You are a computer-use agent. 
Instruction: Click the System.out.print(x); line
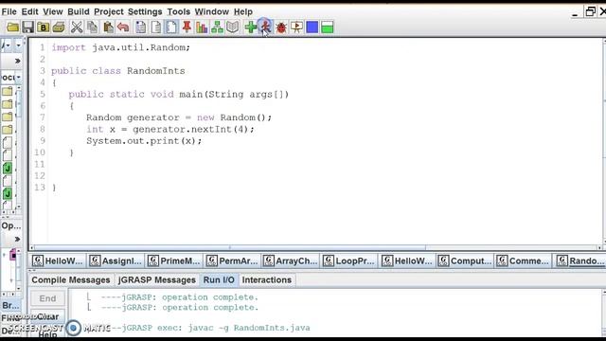pyautogui.click(x=144, y=141)
